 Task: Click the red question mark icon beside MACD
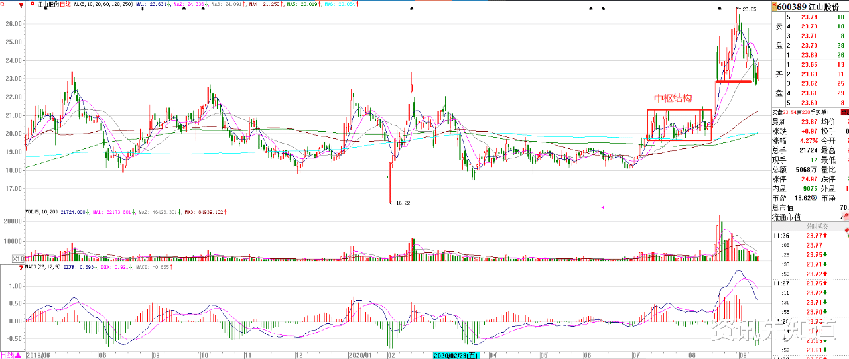point(22,267)
